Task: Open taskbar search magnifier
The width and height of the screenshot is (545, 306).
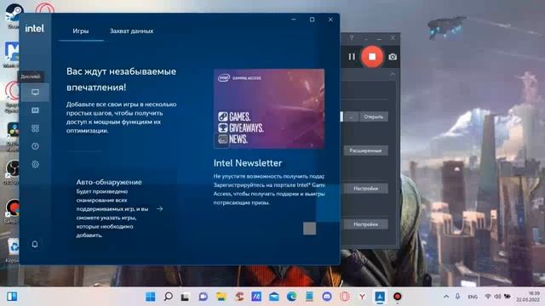Action: (x=169, y=297)
